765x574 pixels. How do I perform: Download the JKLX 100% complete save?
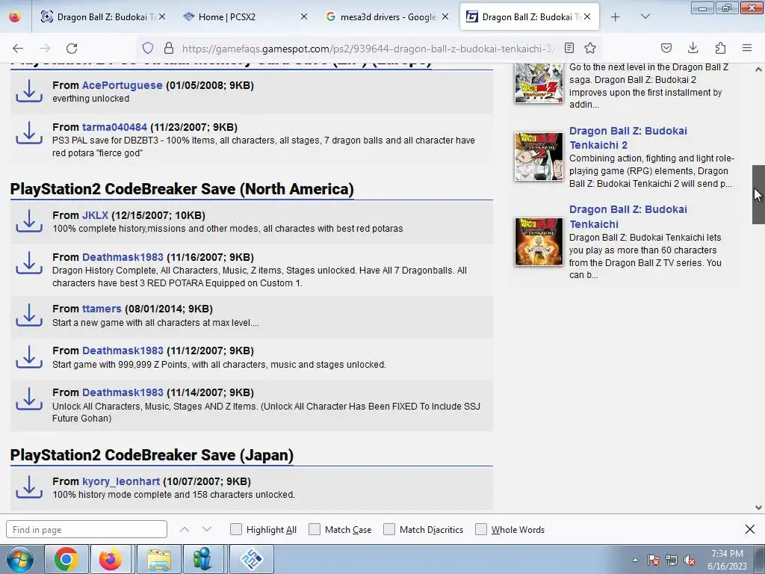pos(29,221)
